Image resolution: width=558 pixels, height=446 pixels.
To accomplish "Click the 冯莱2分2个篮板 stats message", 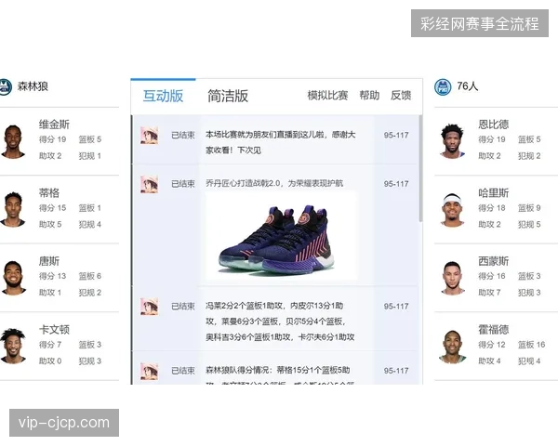I will pos(280,321).
